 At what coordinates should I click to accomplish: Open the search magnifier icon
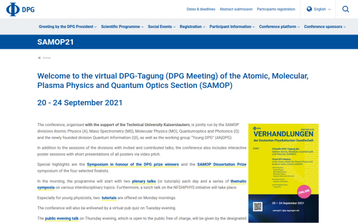point(345,9)
